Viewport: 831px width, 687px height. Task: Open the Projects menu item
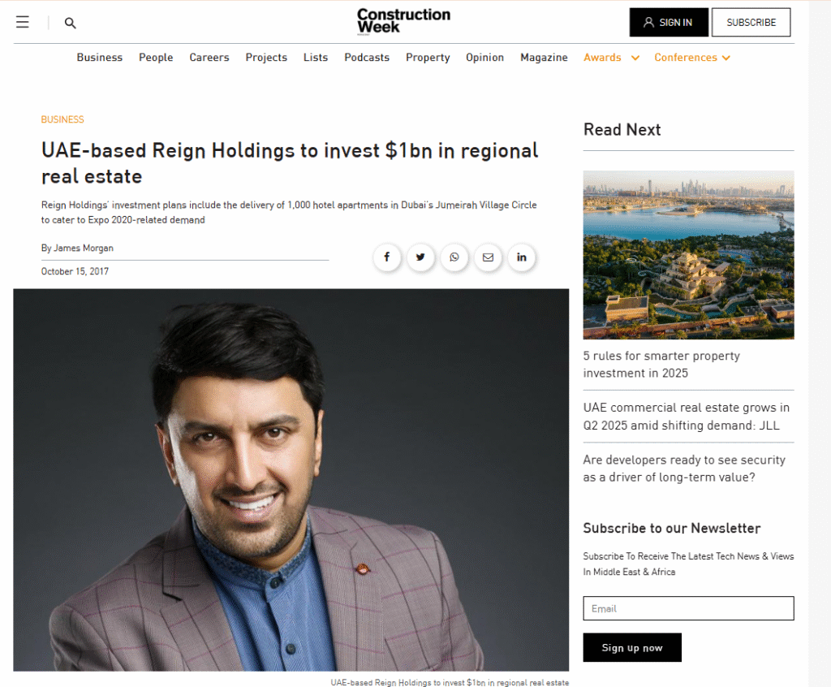coord(266,58)
